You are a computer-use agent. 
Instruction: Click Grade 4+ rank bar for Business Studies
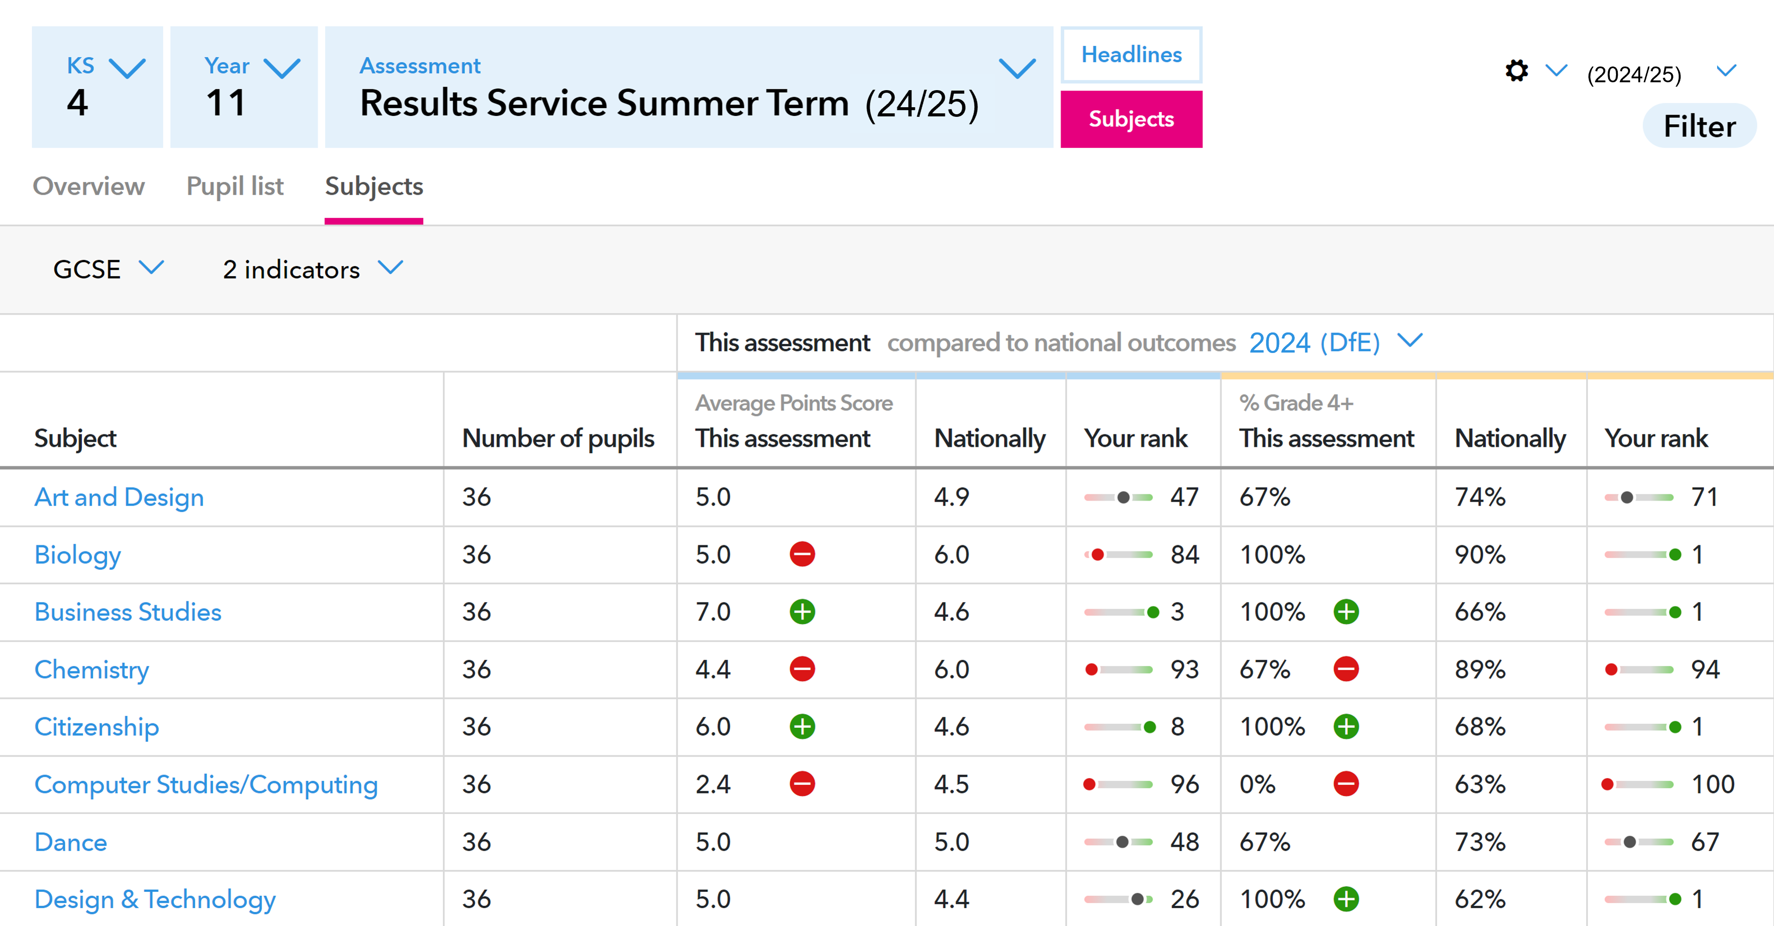point(1643,612)
